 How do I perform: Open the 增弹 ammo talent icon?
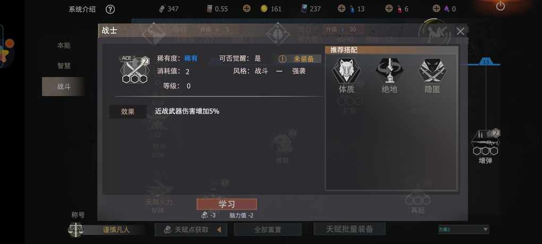[485, 142]
